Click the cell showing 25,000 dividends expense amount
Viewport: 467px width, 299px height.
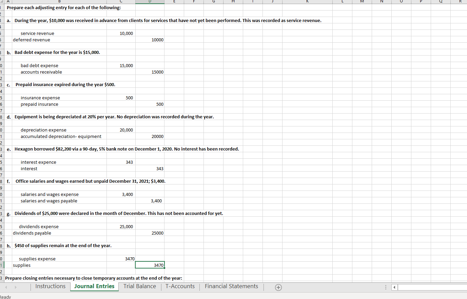point(121,226)
